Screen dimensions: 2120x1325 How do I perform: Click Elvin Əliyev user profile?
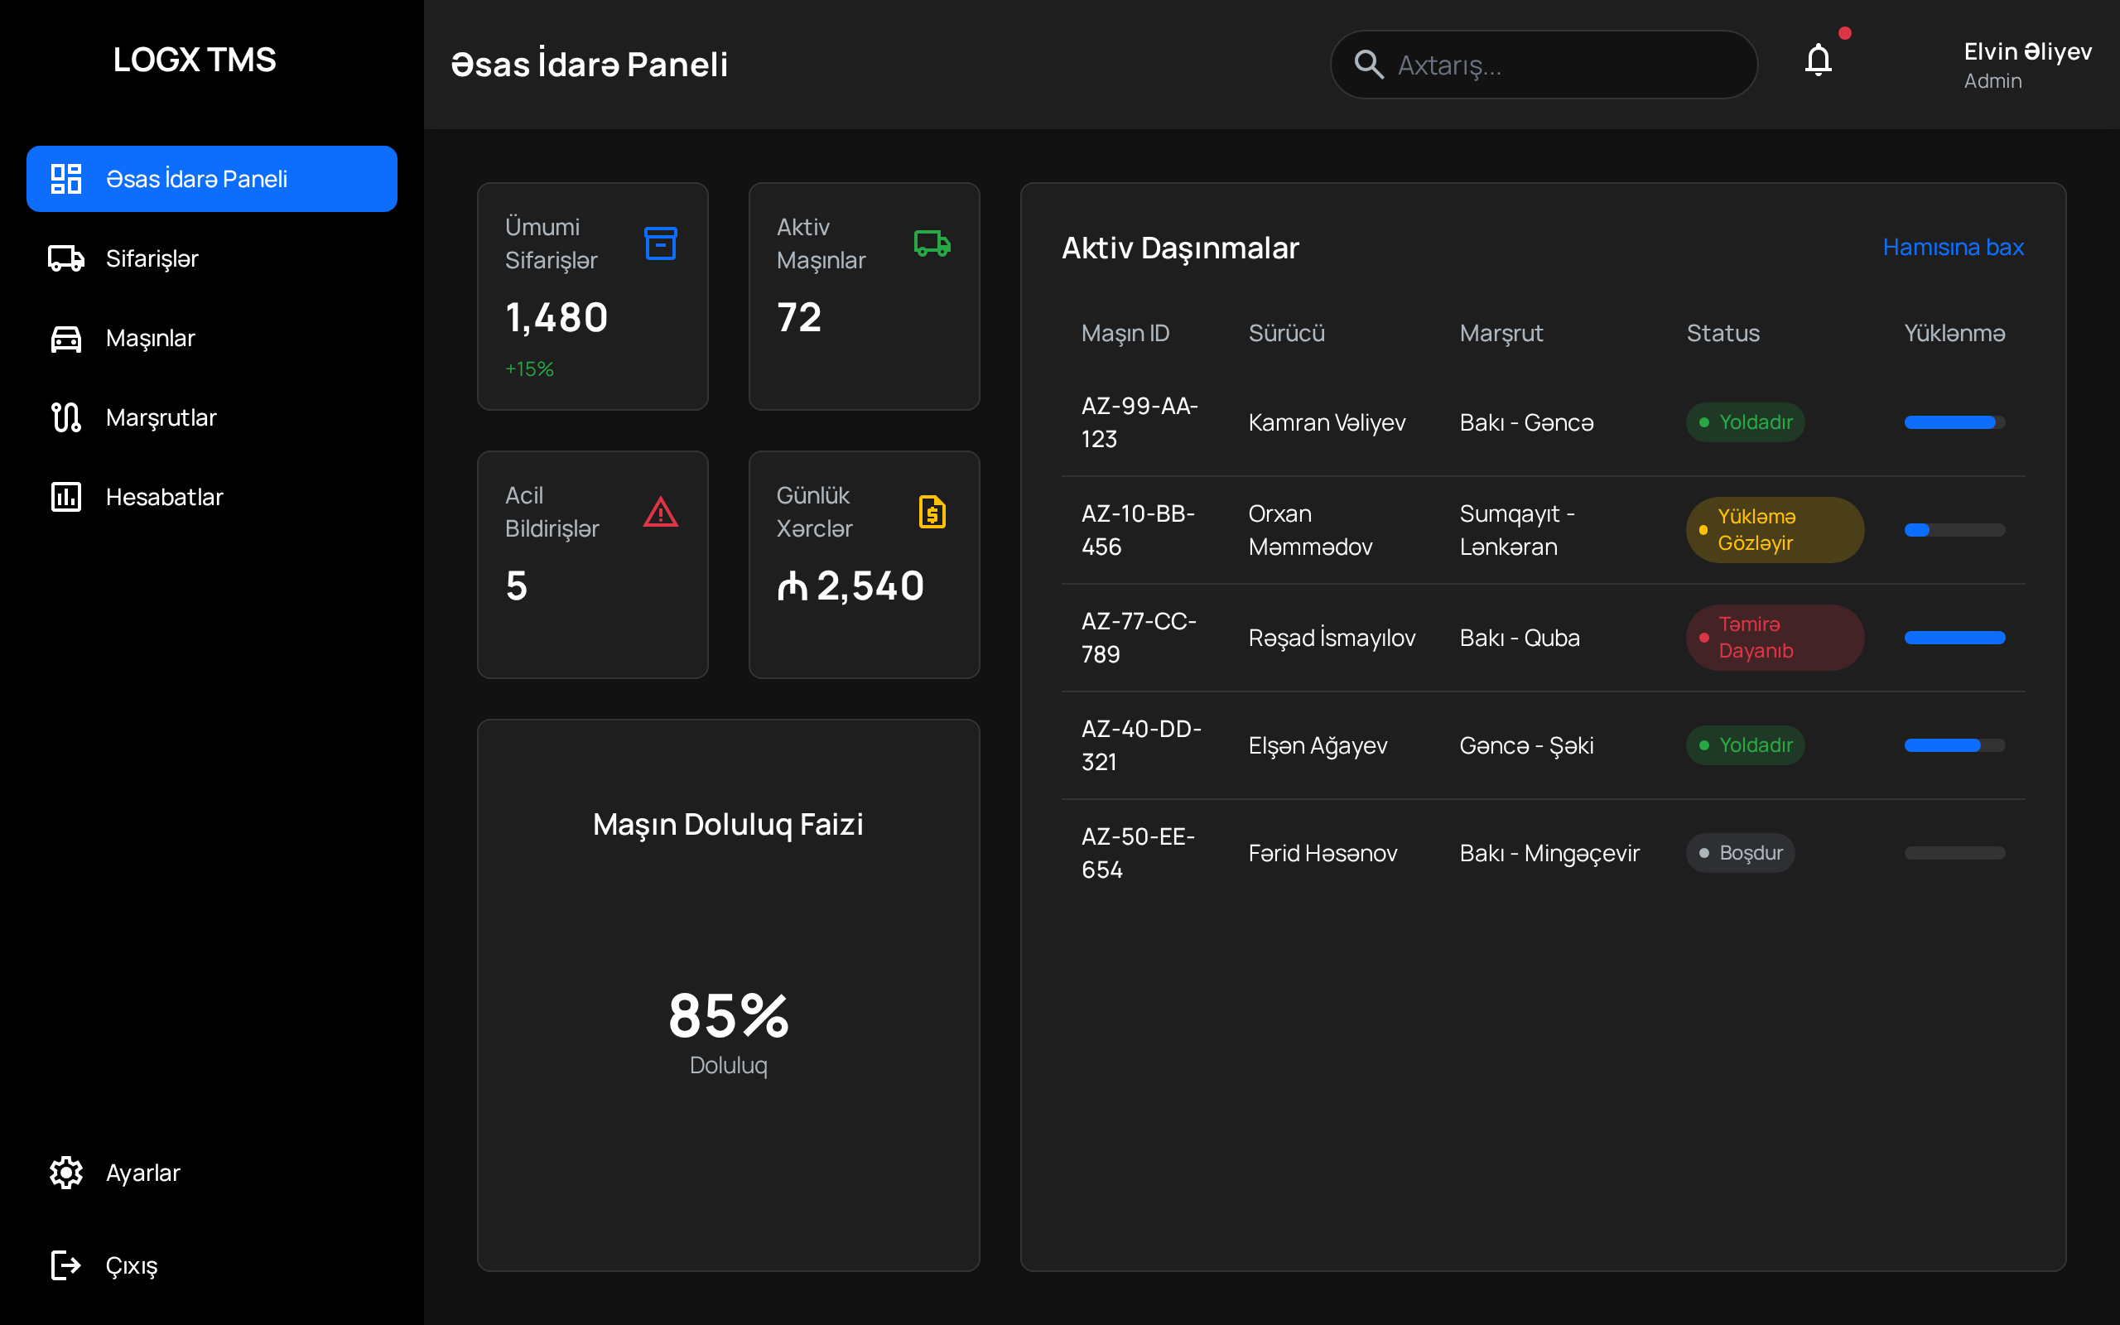(x=2026, y=65)
